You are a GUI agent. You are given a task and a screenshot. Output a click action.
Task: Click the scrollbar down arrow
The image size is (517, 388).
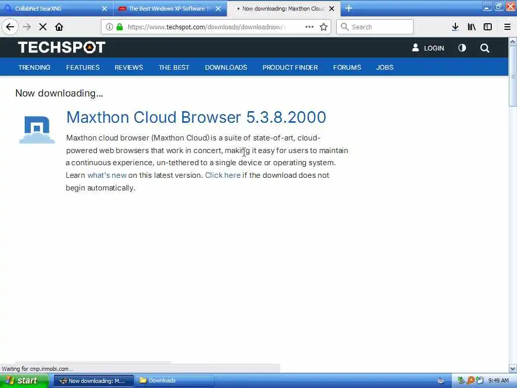click(x=513, y=368)
